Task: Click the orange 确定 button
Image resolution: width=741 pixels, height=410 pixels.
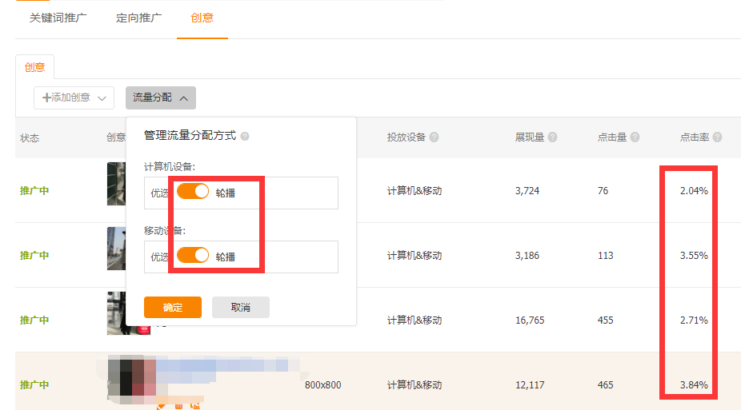Action: pyautogui.click(x=172, y=308)
